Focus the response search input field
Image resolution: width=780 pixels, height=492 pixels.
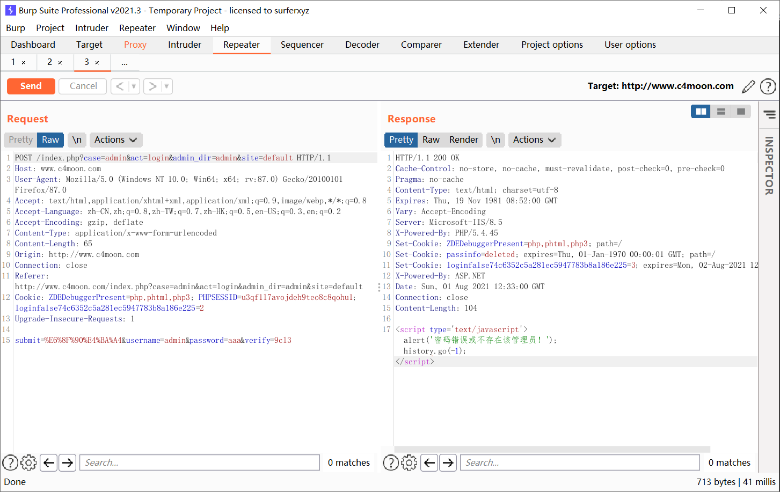tap(580, 462)
